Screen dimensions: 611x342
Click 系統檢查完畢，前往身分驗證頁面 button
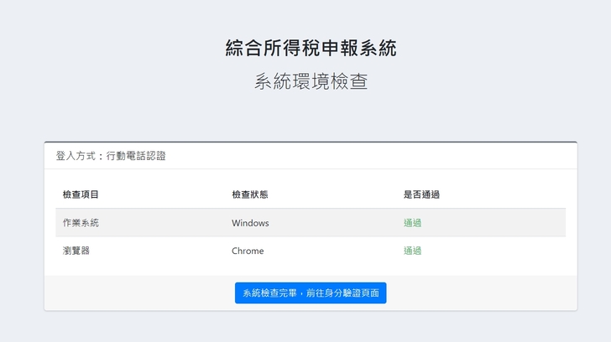tap(311, 293)
